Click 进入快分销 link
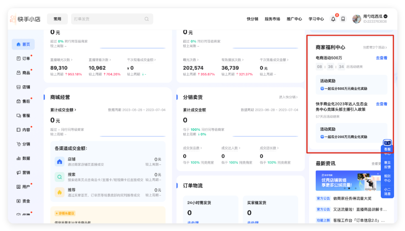This screenshot has height=231, width=405. pyautogui.click(x=288, y=97)
